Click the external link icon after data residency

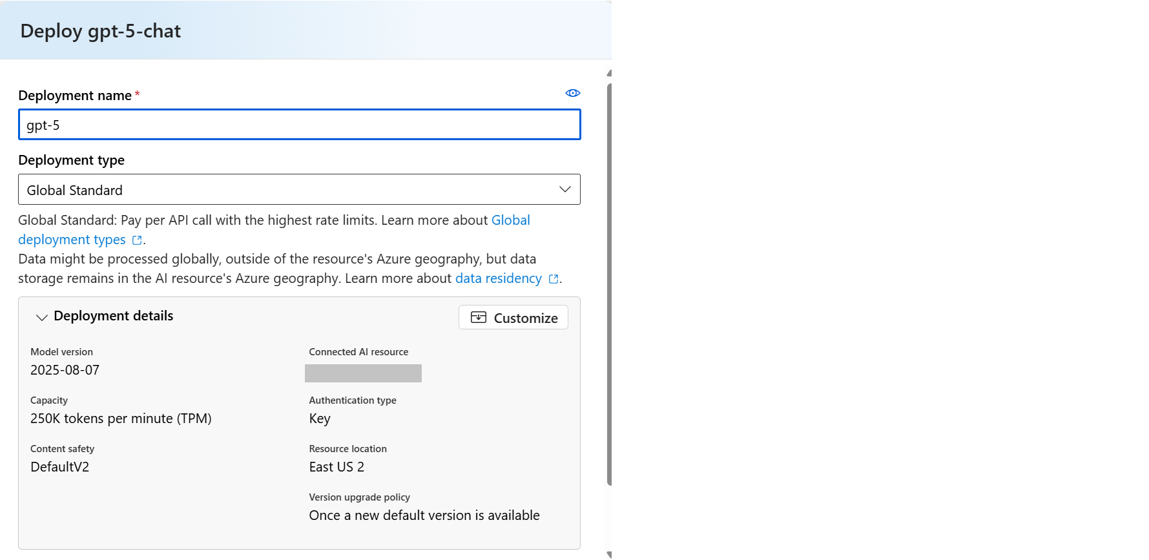coord(554,279)
